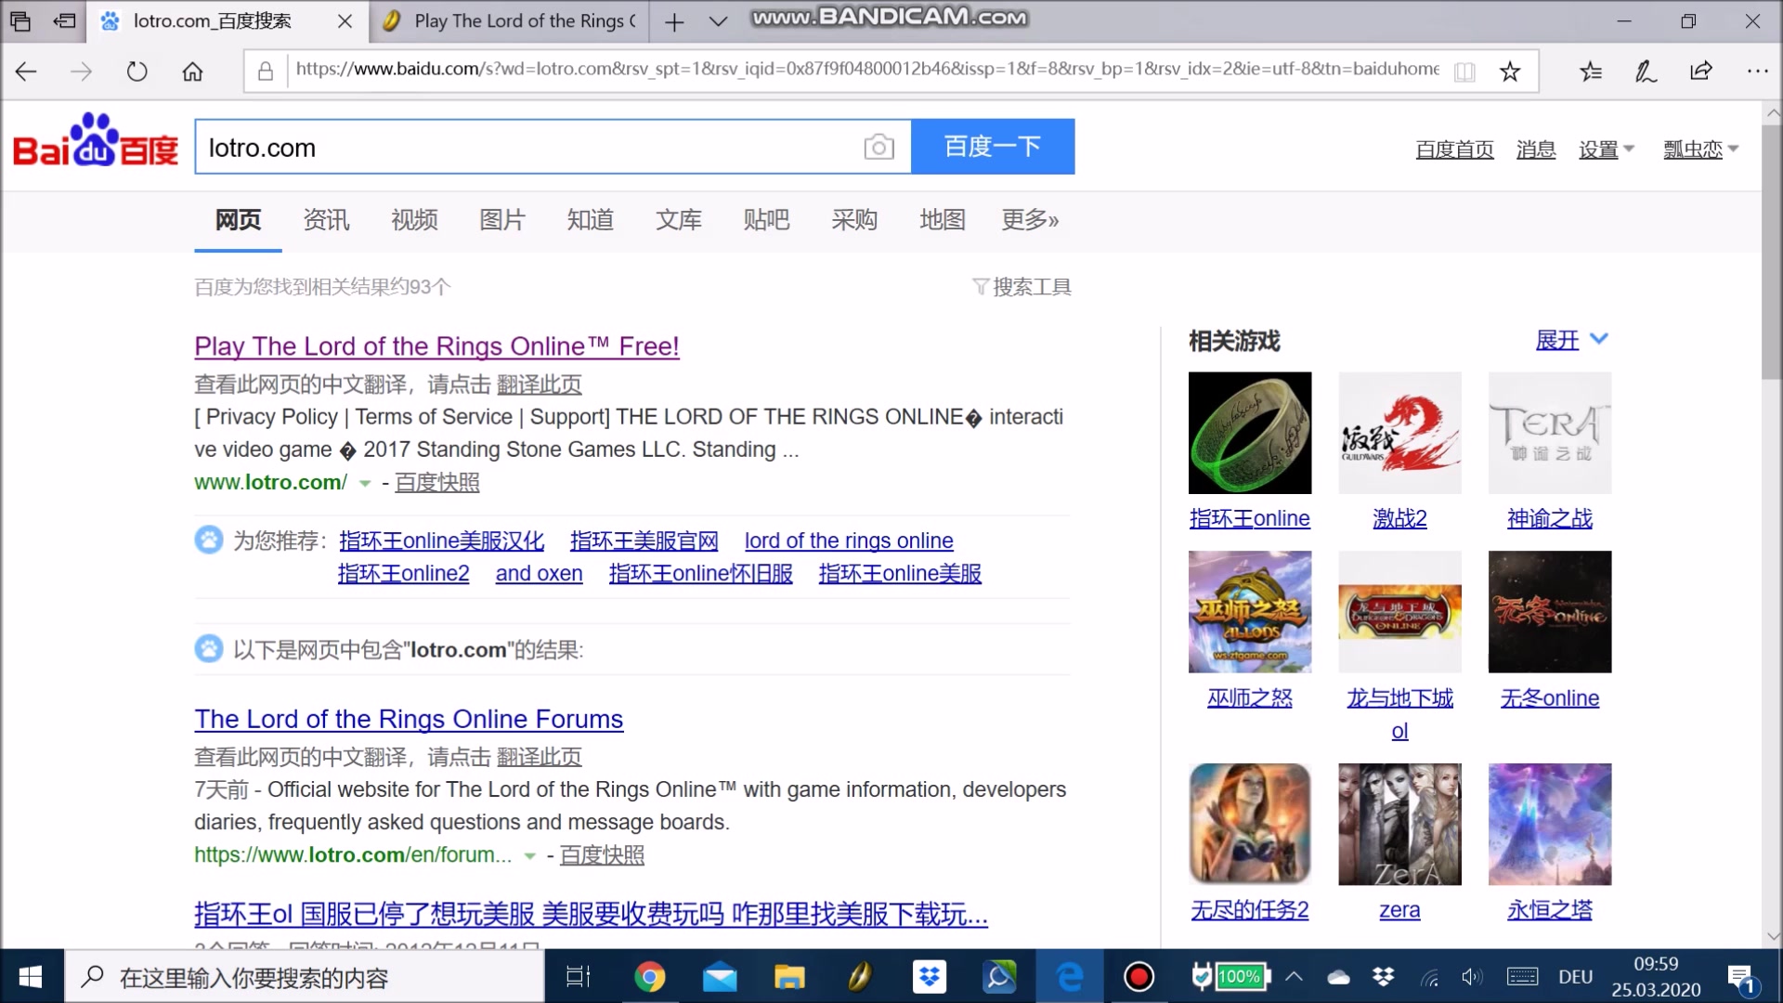Viewport: 1783px width, 1003px height.
Task: Click the Bandicam record icon on taskbar
Action: click(x=1139, y=977)
